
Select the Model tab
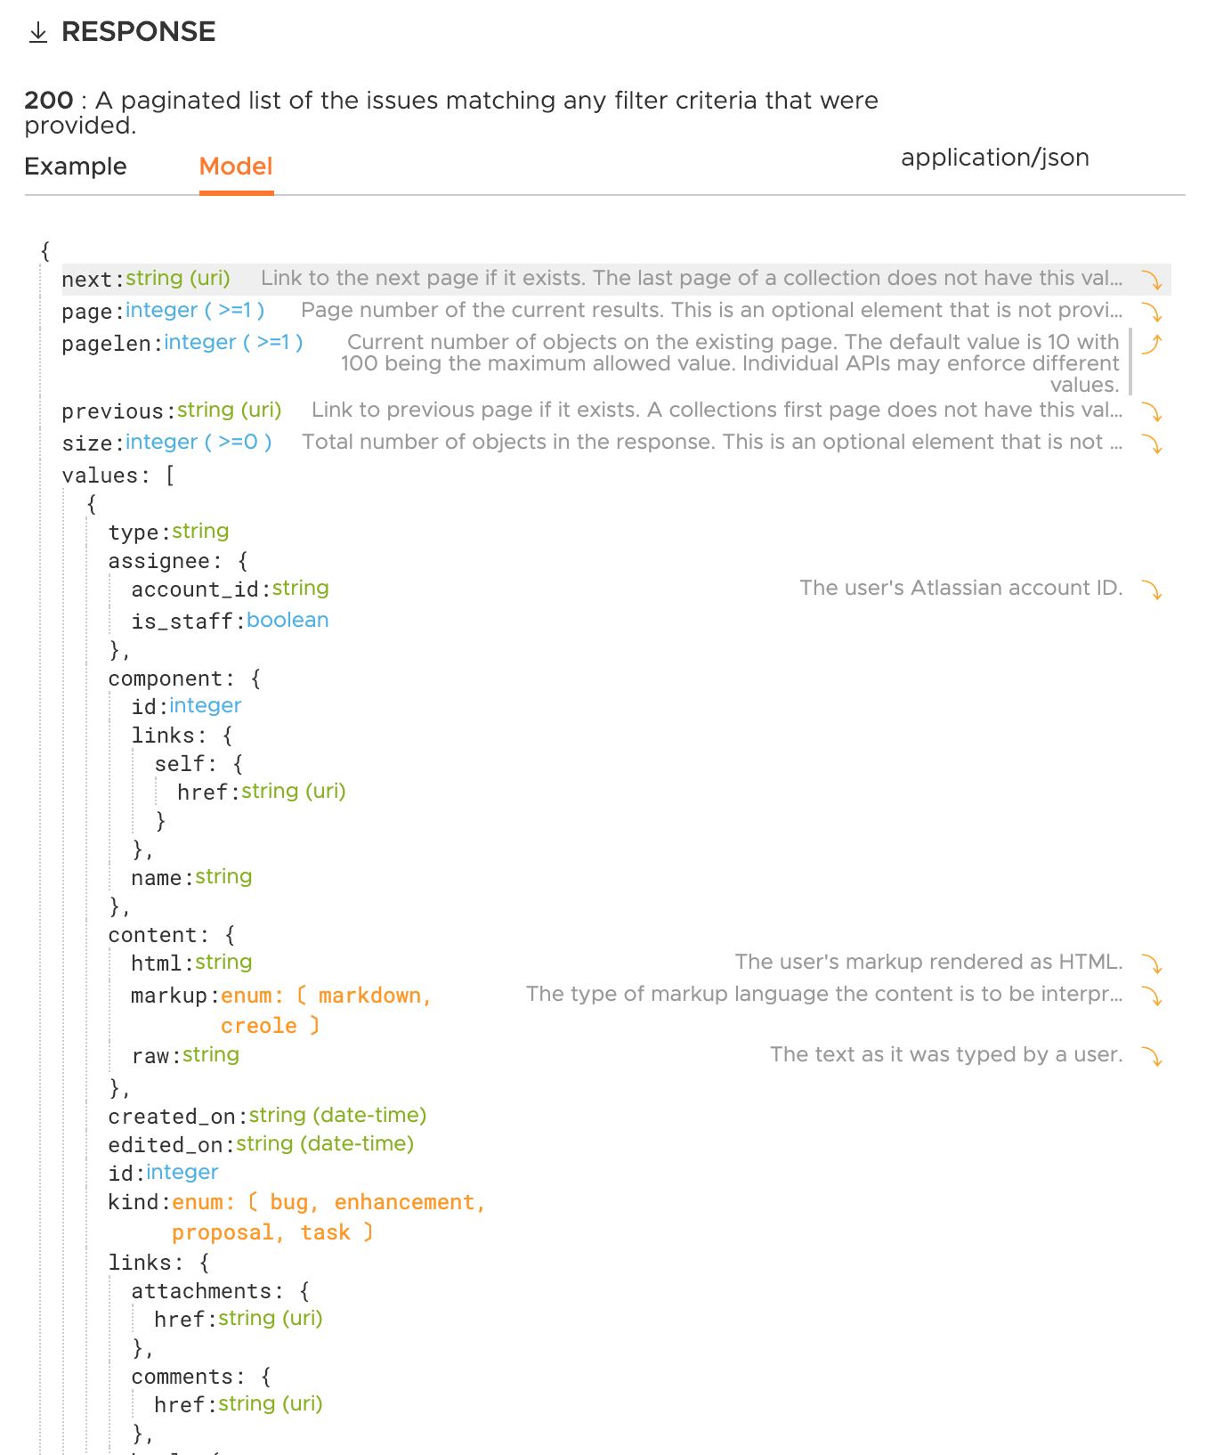click(236, 167)
